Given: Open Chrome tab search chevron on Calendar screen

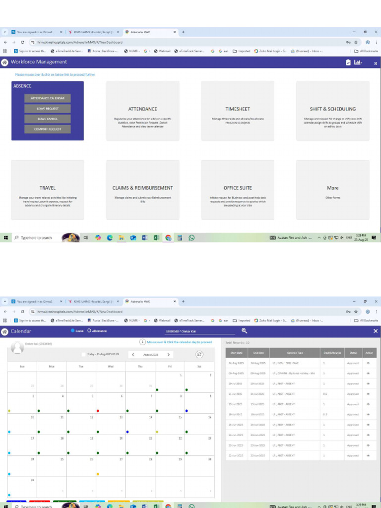Looking at the screenshot, I should (4, 301).
